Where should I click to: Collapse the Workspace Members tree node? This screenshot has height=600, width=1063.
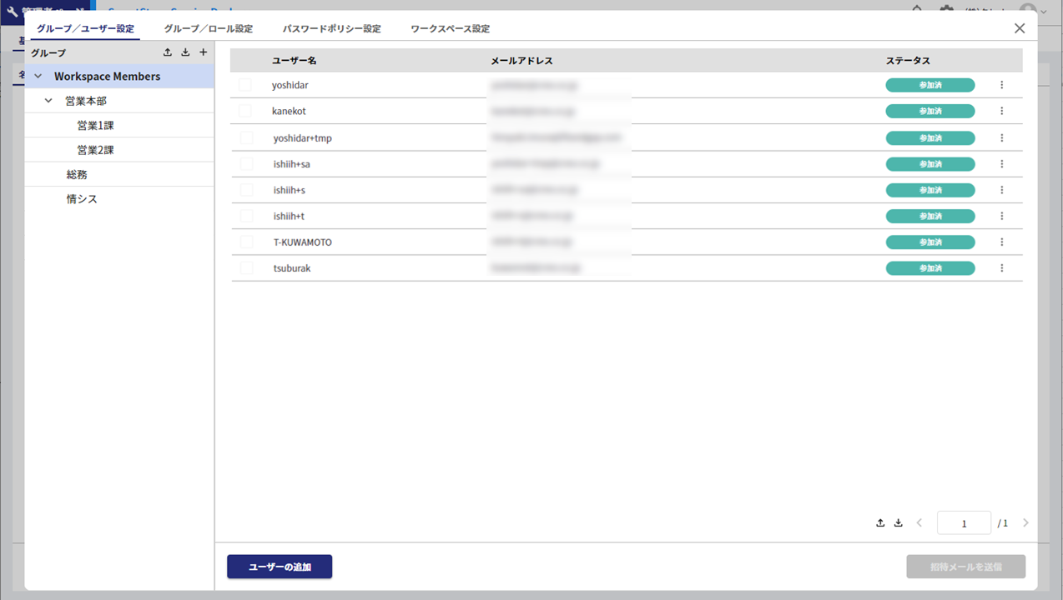pyautogui.click(x=38, y=77)
